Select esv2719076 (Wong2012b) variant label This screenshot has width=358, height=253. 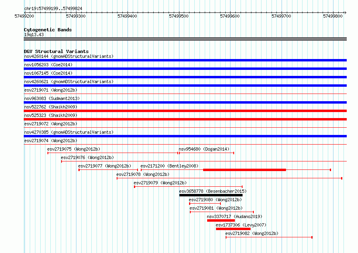(x=87, y=157)
